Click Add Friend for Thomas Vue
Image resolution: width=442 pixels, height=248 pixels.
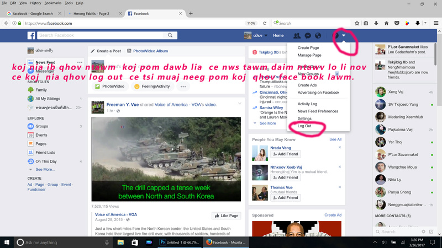(286, 198)
